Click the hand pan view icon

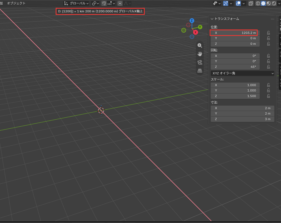click(x=200, y=54)
